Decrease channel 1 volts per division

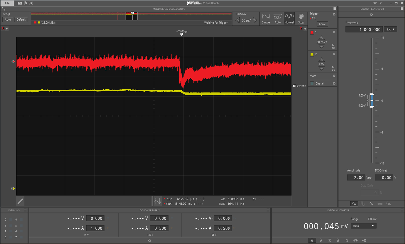tap(322, 46)
